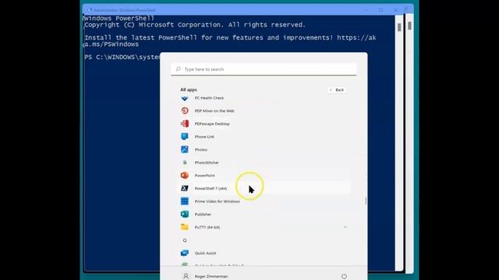Click the PowerShell window icon in title bar
Image resolution: width=499 pixels, height=280 pixels.
click(x=90, y=10)
